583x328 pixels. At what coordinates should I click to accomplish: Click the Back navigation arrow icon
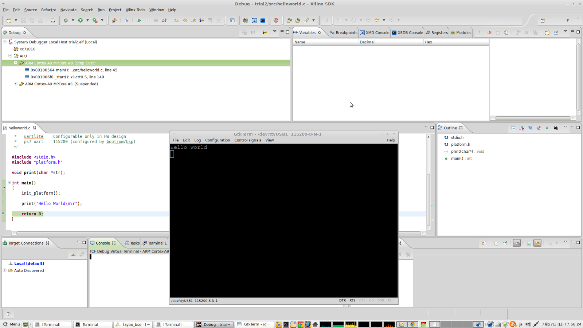click(377, 20)
